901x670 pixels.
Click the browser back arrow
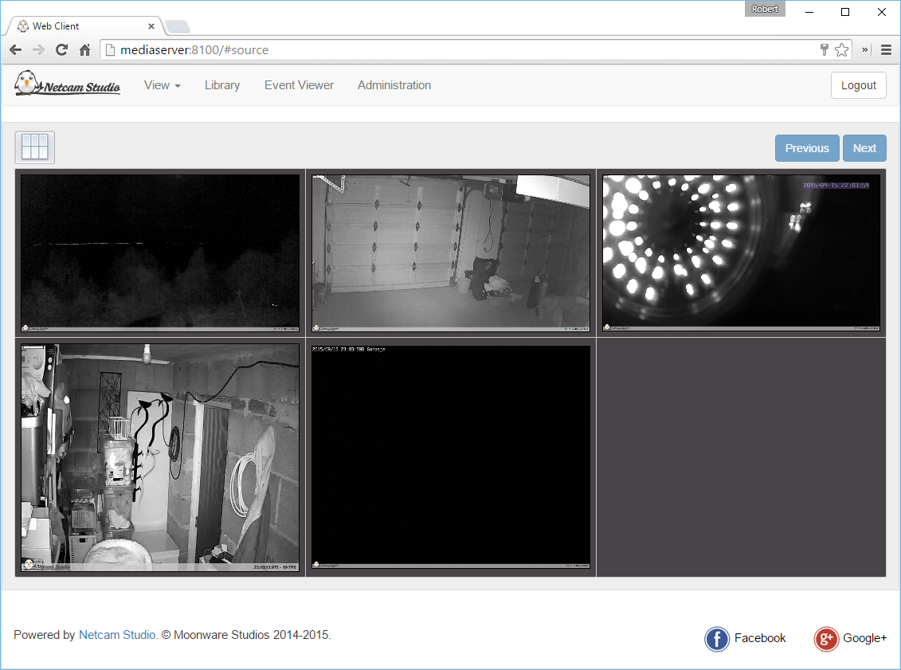pyautogui.click(x=15, y=50)
